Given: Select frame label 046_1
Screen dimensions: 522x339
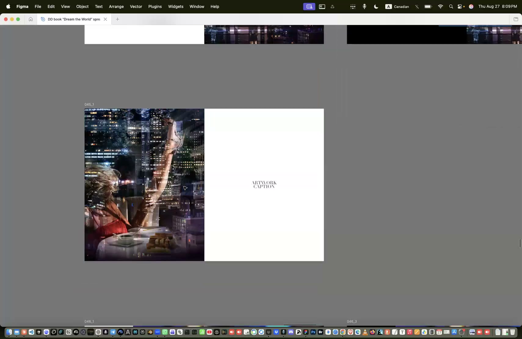Looking at the screenshot, I should 89,322.
